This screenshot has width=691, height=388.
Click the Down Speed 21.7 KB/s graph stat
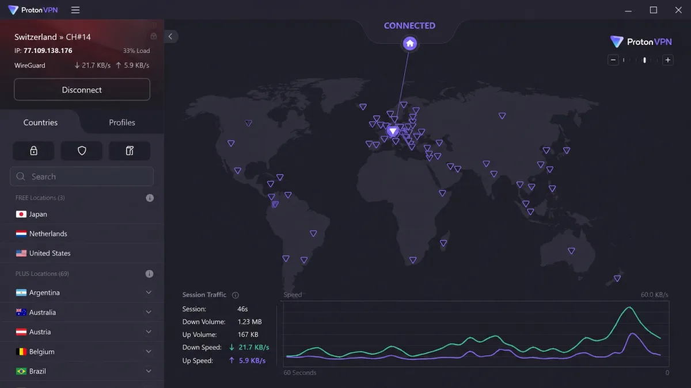click(x=249, y=347)
